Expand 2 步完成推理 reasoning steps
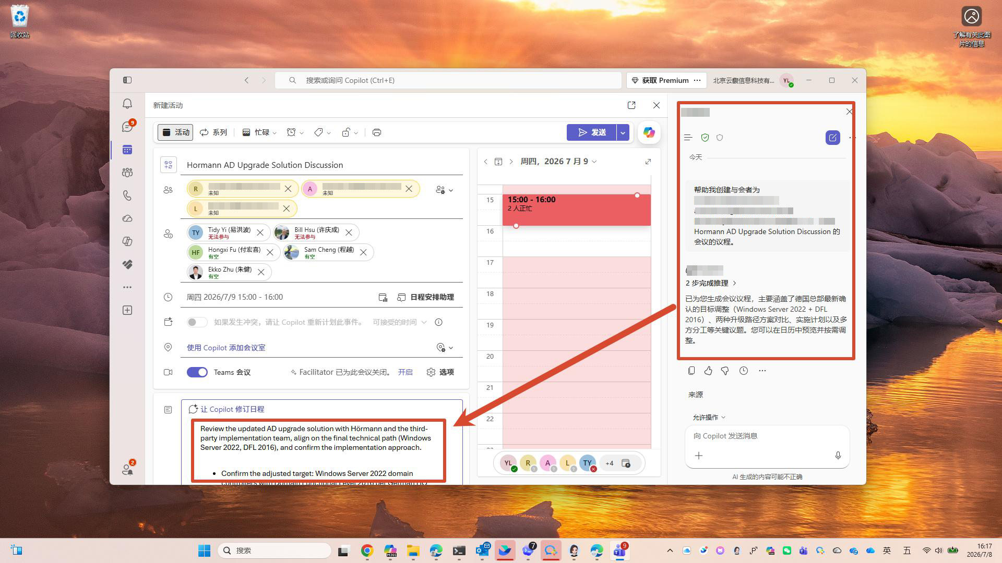Viewport: 1002px width, 563px height. (711, 283)
